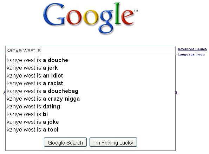Pick suggestion 'kanye west is a joke'
The height and width of the screenshot is (154, 209).
coord(90,122)
